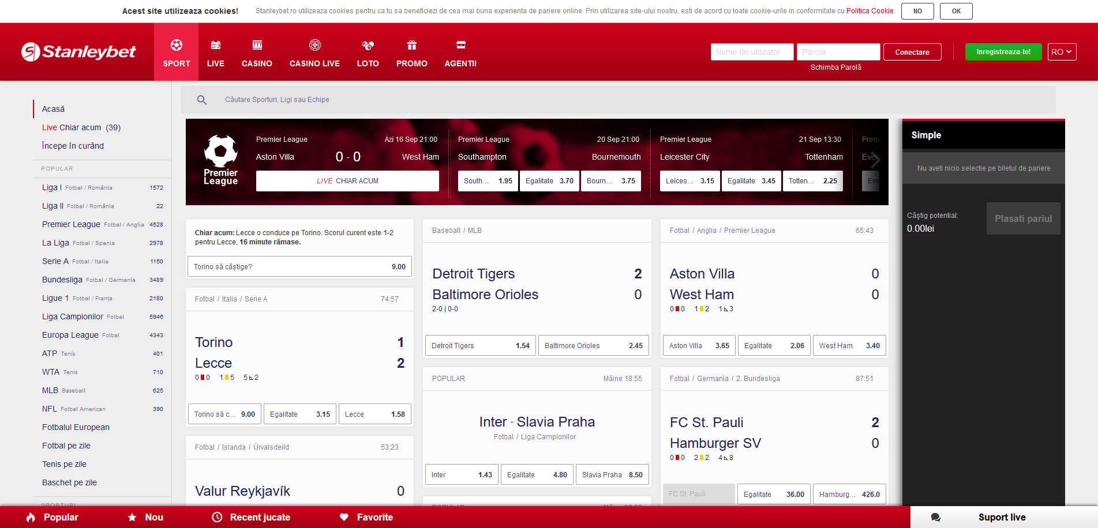Advance the featured matches carousel arrow
The height and width of the screenshot is (528, 1098).
[x=875, y=160]
